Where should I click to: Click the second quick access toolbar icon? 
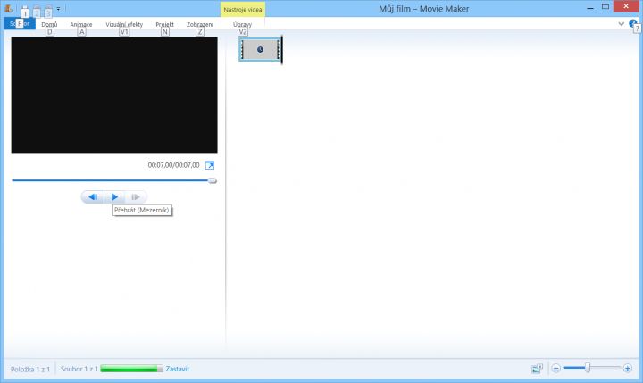[x=37, y=10]
